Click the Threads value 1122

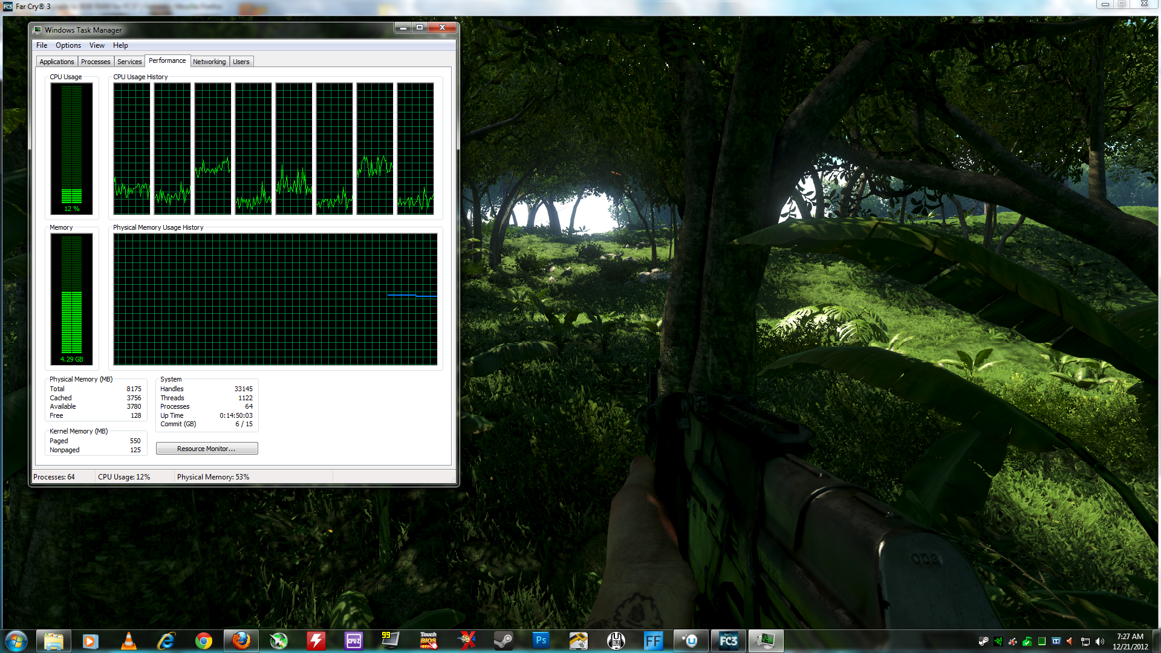(245, 398)
